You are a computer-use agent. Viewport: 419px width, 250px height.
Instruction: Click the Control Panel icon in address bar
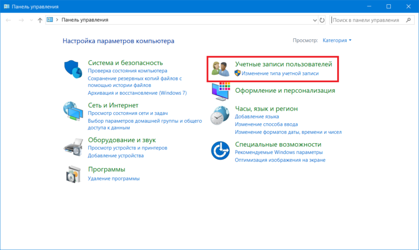point(50,20)
